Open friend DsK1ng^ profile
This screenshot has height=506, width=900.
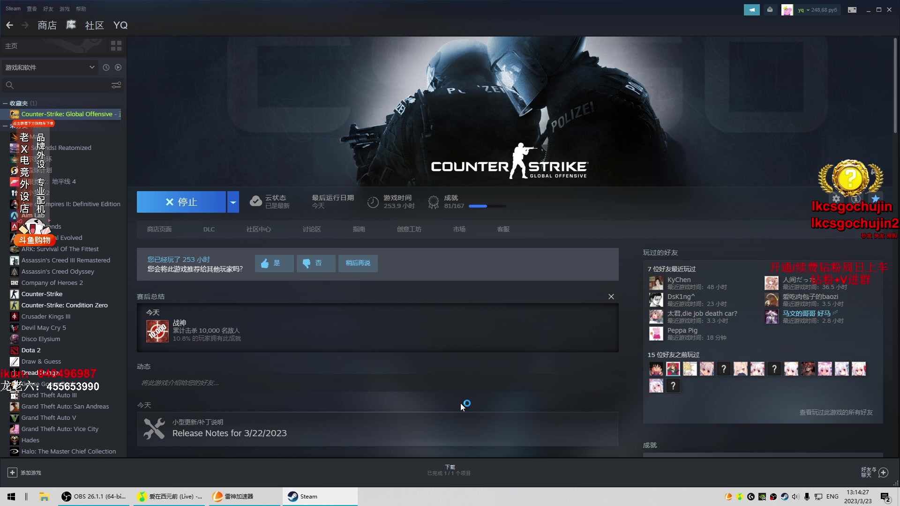coord(681,297)
